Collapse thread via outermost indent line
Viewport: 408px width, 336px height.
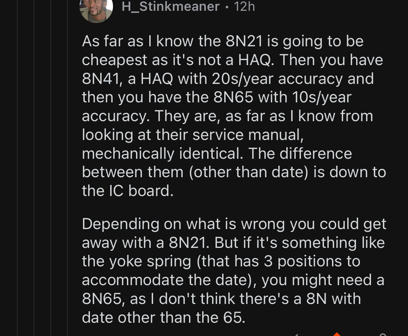coord(17,168)
